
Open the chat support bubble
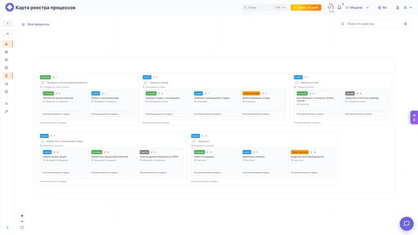(x=407, y=224)
